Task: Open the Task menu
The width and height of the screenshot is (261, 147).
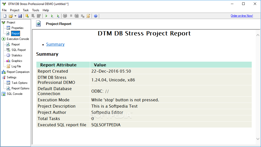Action: (x=26, y=10)
